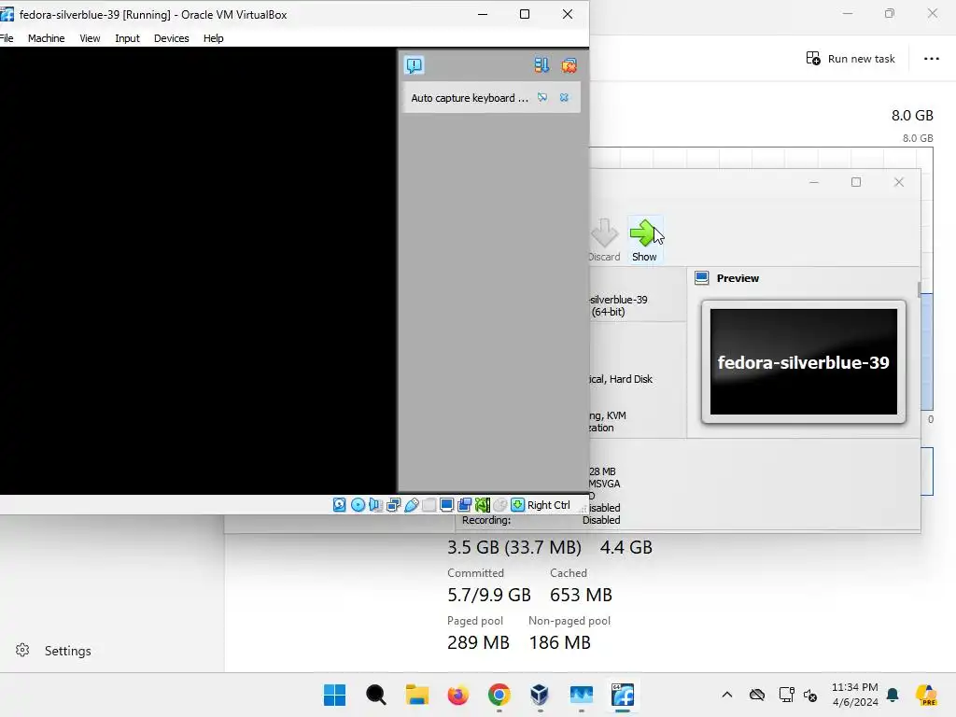Viewport: 956px width, 717px height.
Task: Click the 4.4 GB available memory value
Action: [626, 547]
